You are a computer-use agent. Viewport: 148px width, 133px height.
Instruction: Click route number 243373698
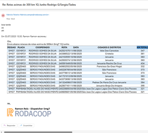pyautogui.click(x=64, y=79)
